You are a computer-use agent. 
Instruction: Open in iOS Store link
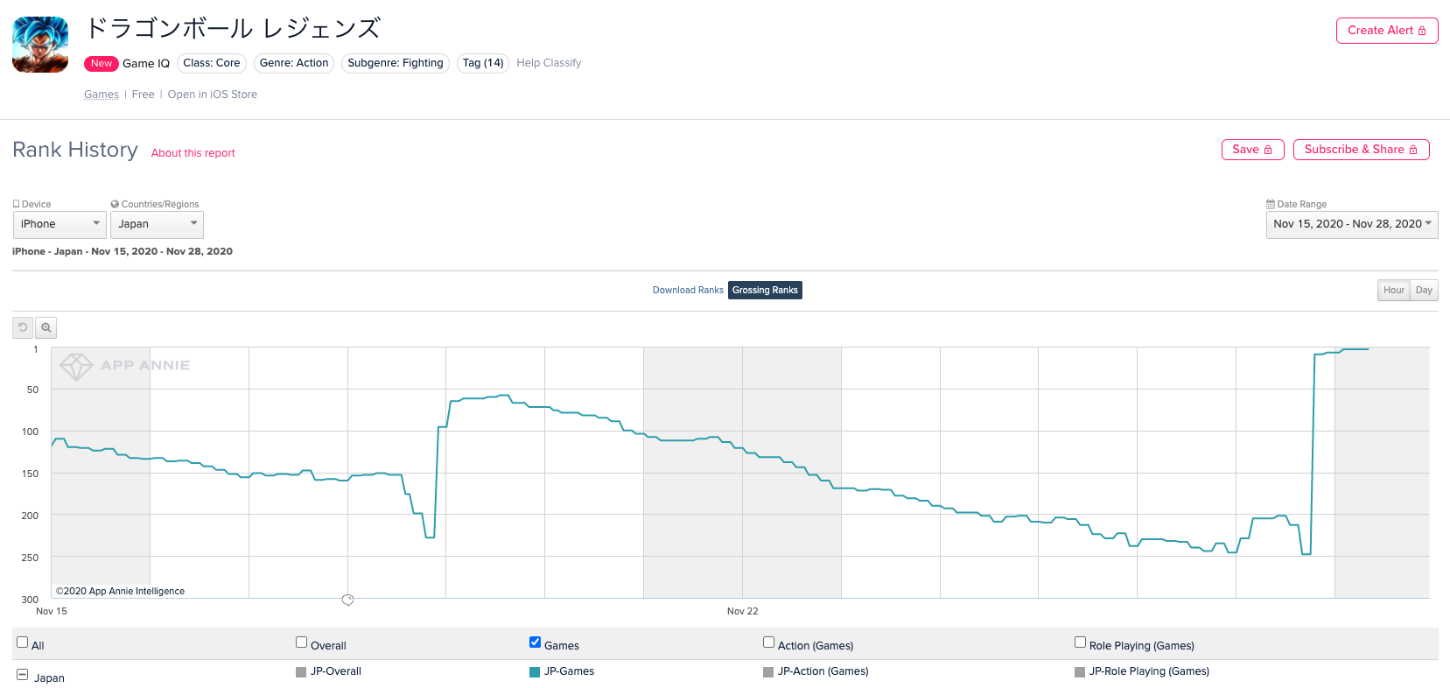click(x=213, y=95)
